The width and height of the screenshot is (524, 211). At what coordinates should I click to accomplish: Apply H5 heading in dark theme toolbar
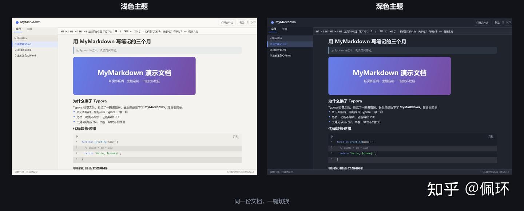pos(336,32)
